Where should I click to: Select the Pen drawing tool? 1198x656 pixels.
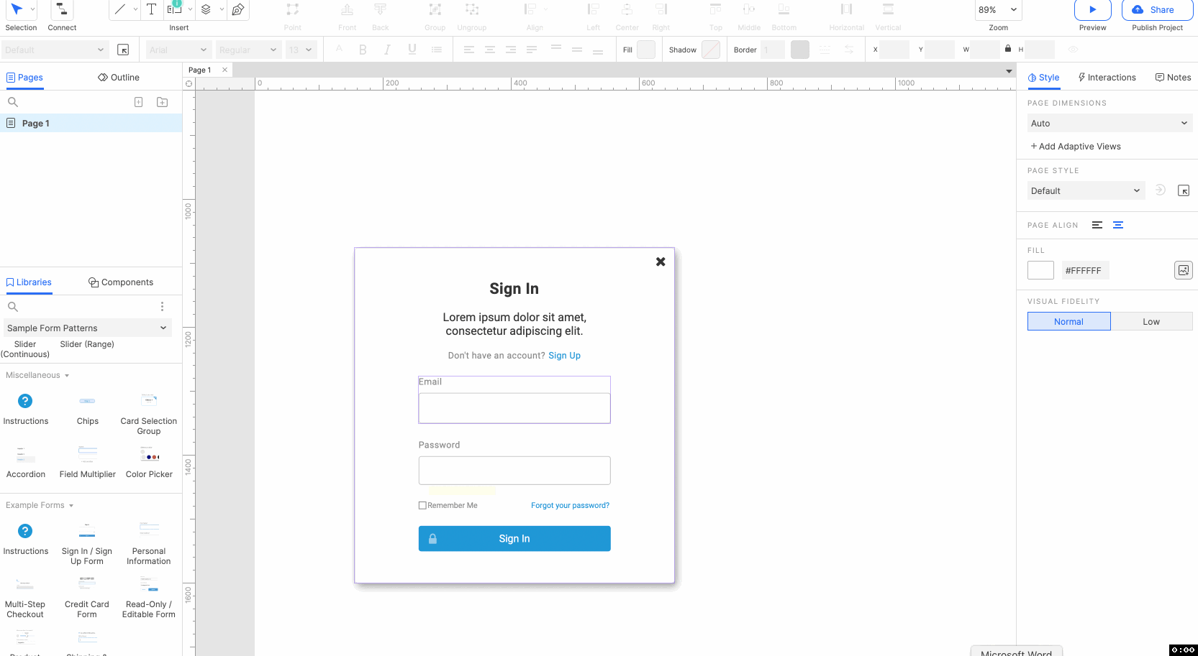click(238, 9)
